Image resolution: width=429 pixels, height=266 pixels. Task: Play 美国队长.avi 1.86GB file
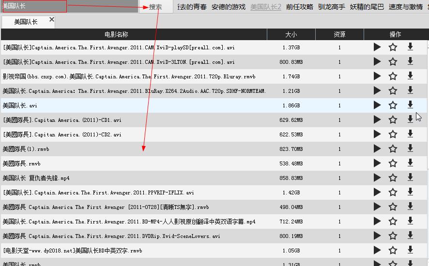[377, 105]
